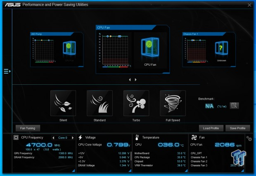Click the Load Profile button

coord(211,128)
